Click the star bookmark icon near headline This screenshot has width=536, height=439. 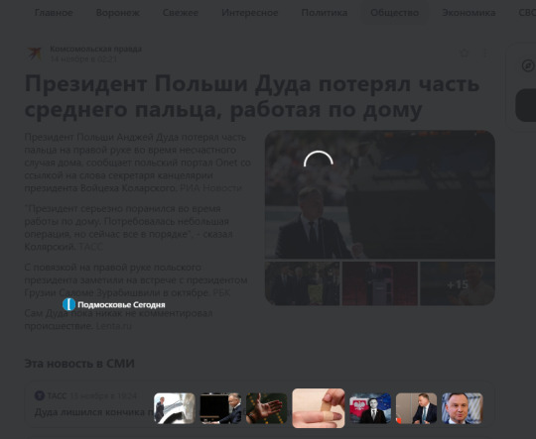(x=465, y=53)
